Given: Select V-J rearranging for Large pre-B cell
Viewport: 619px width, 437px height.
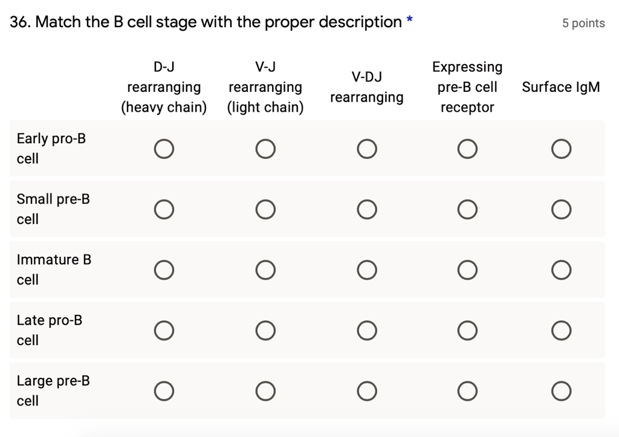Looking at the screenshot, I should 265,390.
